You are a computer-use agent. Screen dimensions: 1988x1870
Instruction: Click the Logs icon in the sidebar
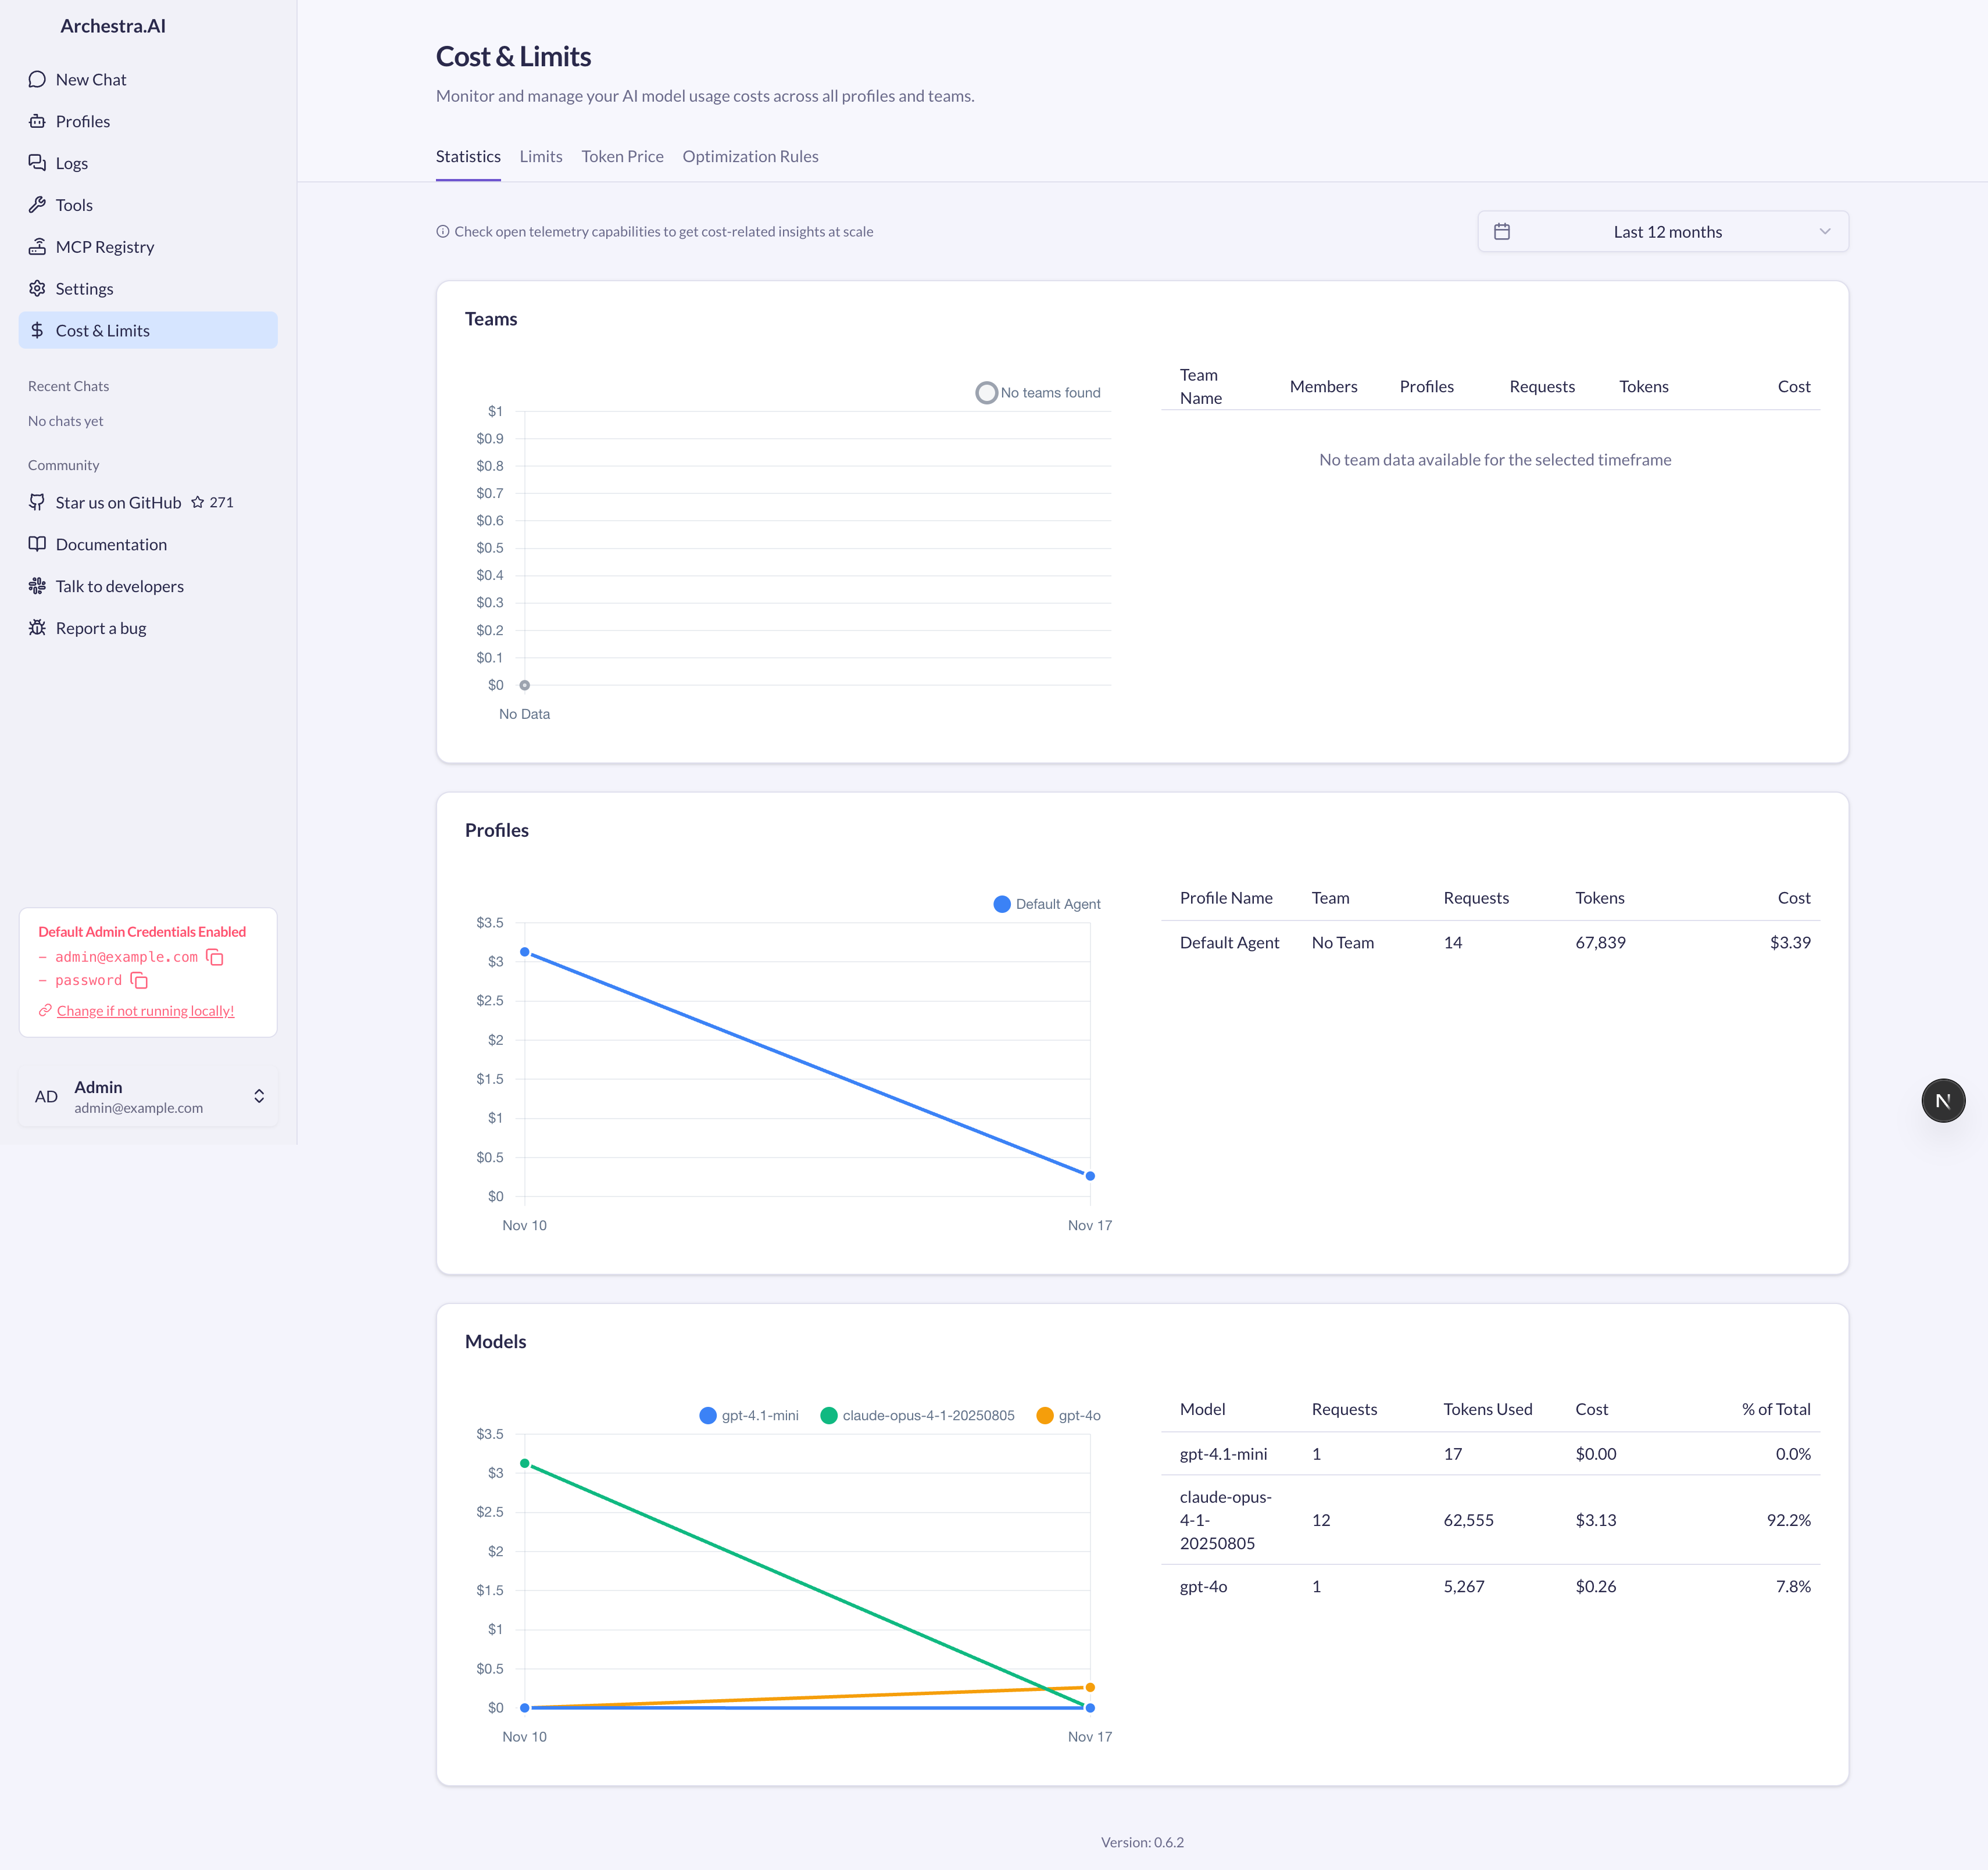pyautogui.click(x=37, y=163)
